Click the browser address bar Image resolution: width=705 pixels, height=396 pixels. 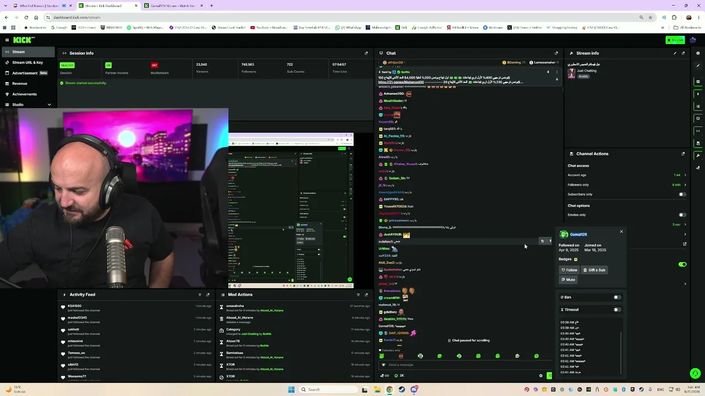[x=341, y=17]
